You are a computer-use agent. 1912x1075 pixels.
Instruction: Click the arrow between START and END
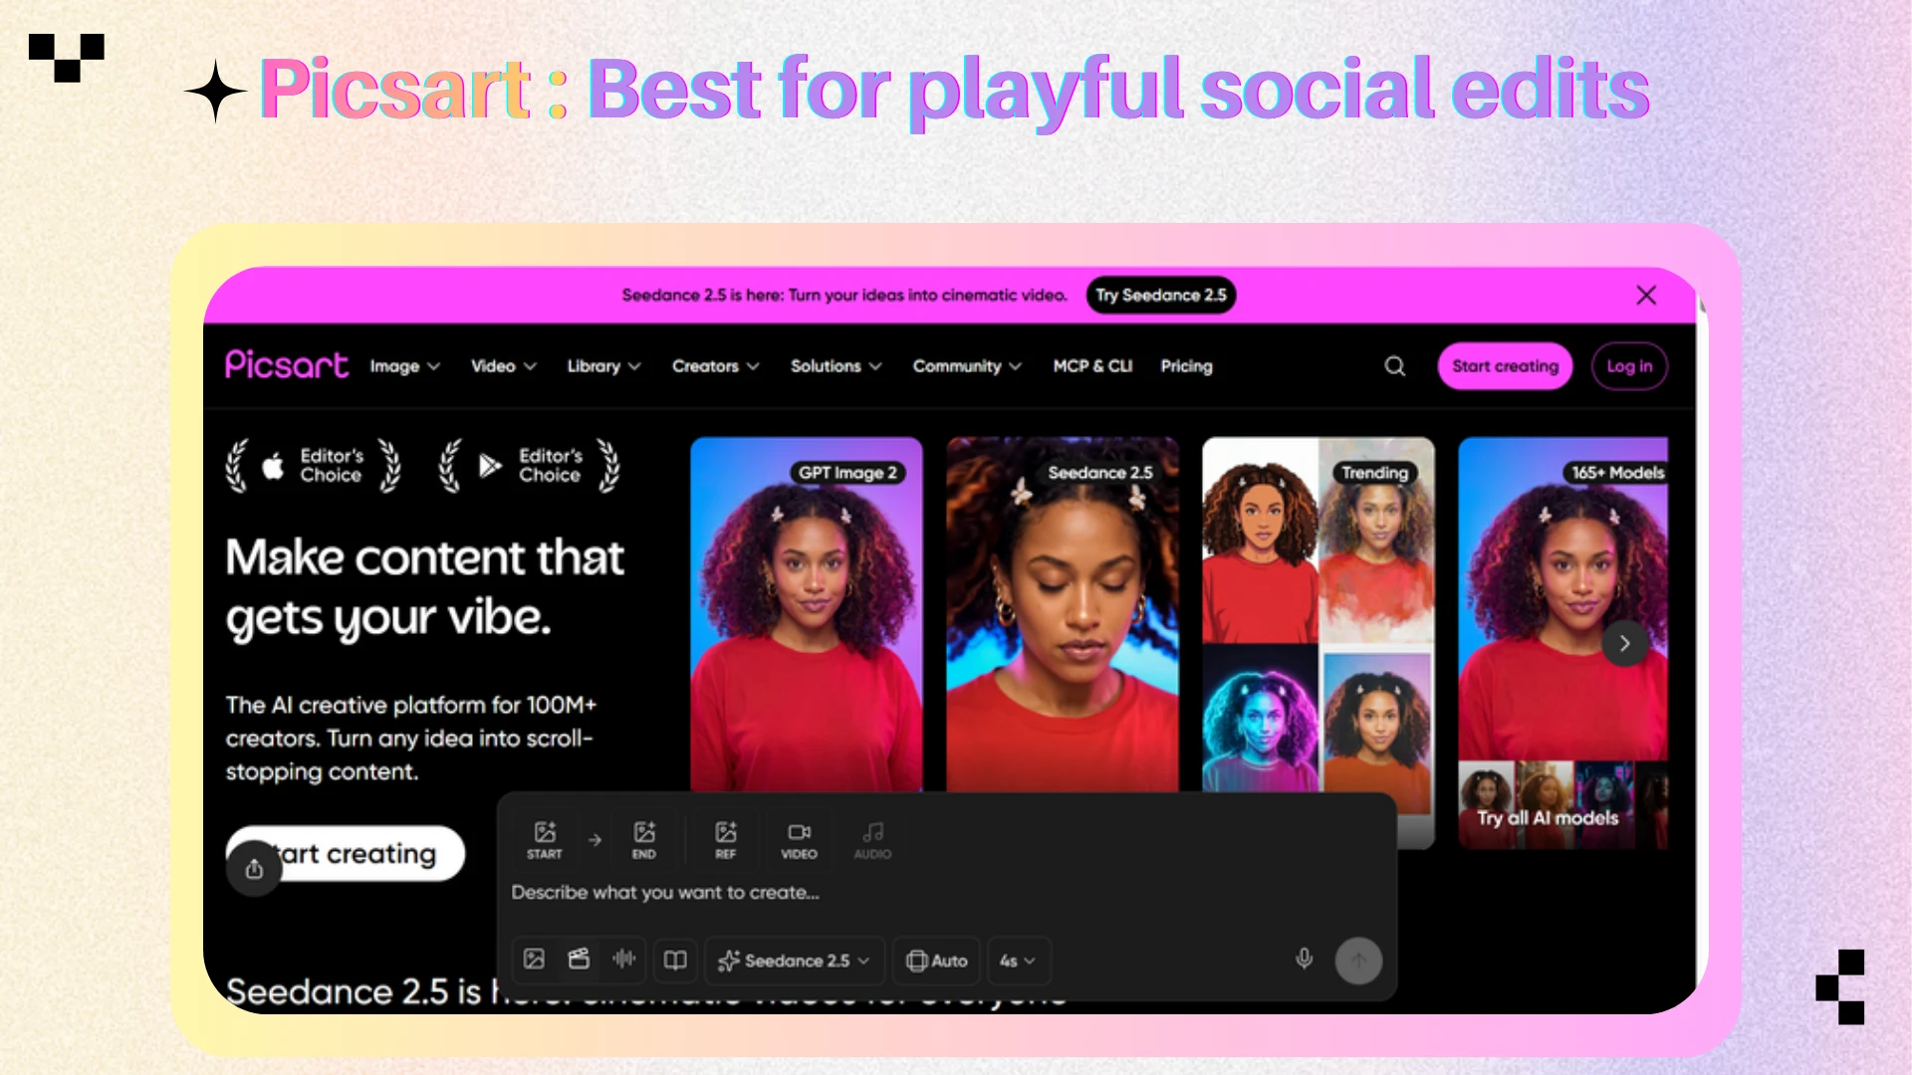(x=595, y=840)
